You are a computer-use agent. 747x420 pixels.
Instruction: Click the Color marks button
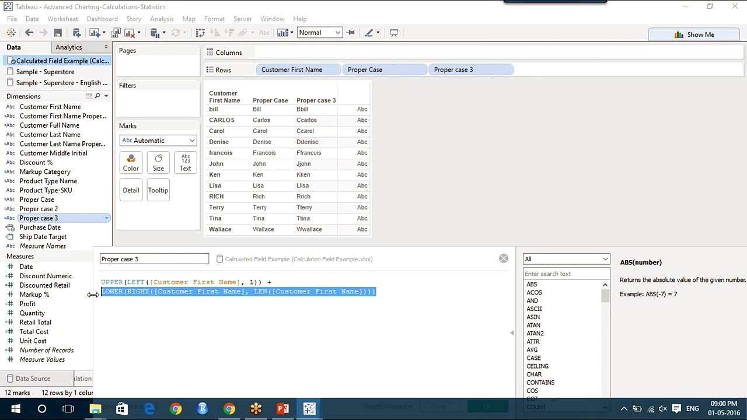click(131, 163)
